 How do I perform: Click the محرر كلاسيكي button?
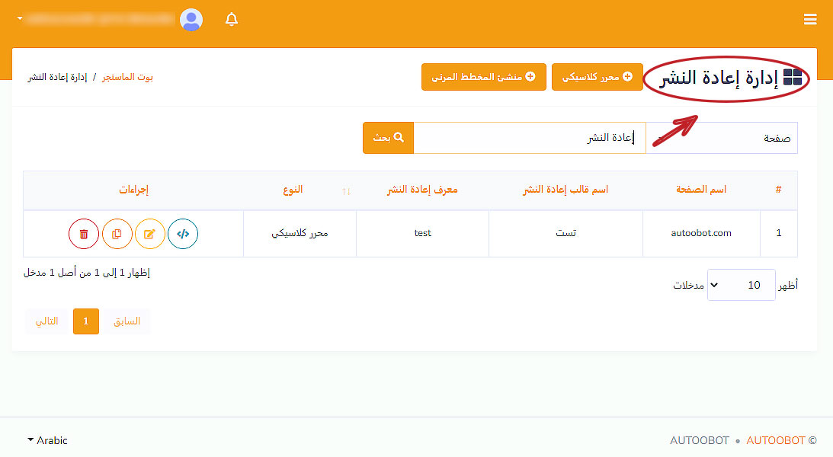pyautogui.click(x=597, y=77)
